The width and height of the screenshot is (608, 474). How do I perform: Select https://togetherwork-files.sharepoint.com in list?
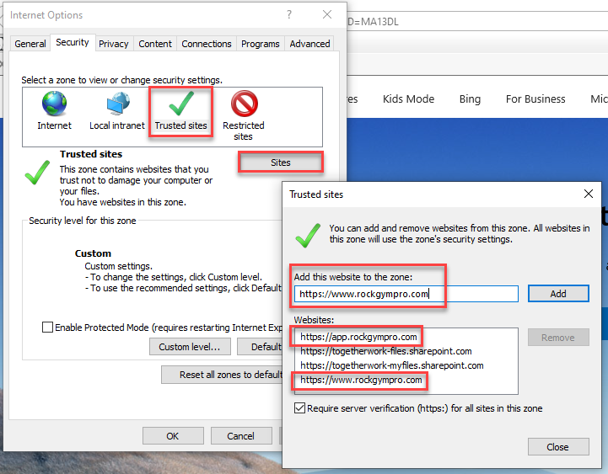[386, 351]
